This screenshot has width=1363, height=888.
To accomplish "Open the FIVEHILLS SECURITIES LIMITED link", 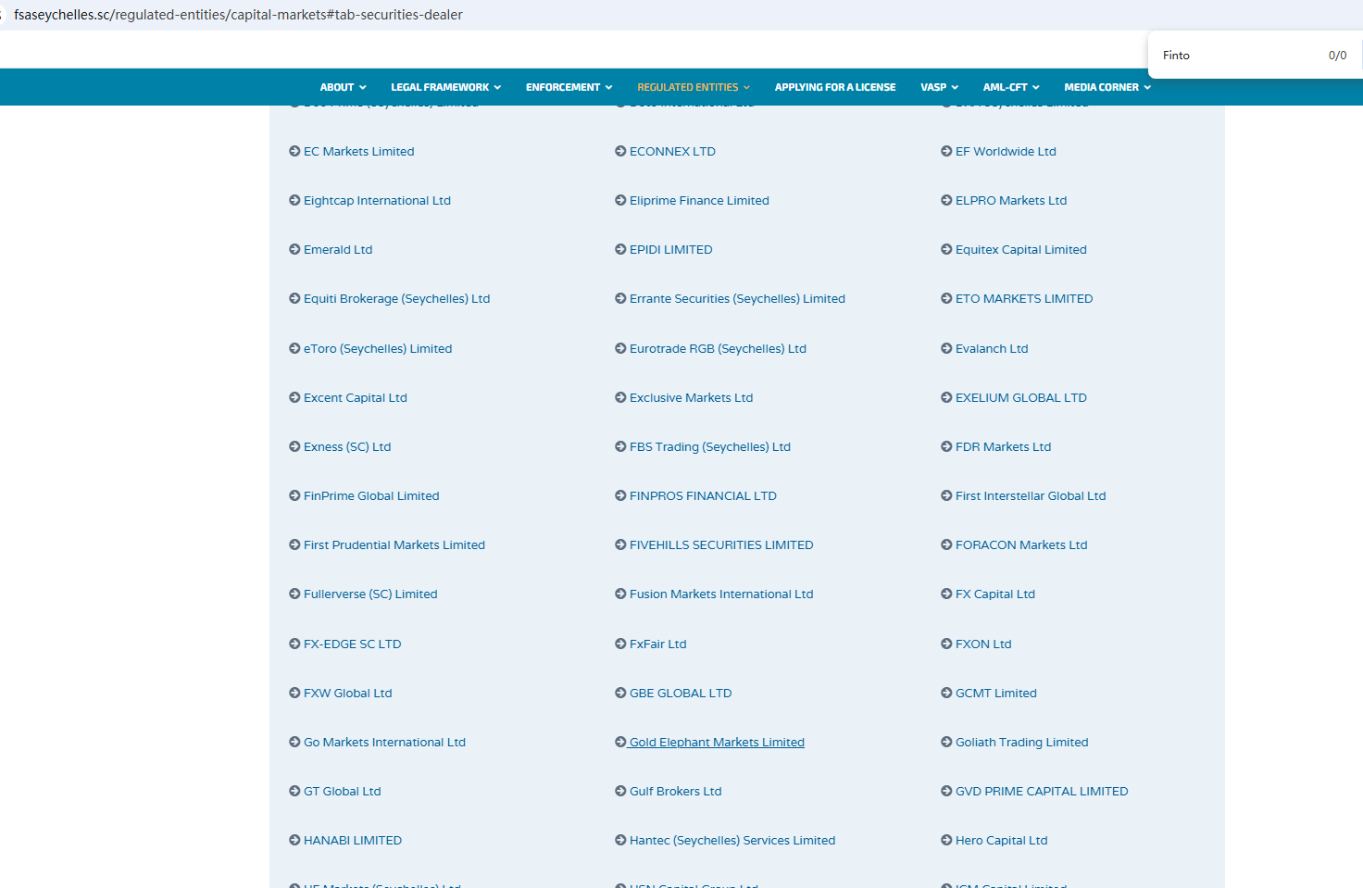I will (721, 544).
